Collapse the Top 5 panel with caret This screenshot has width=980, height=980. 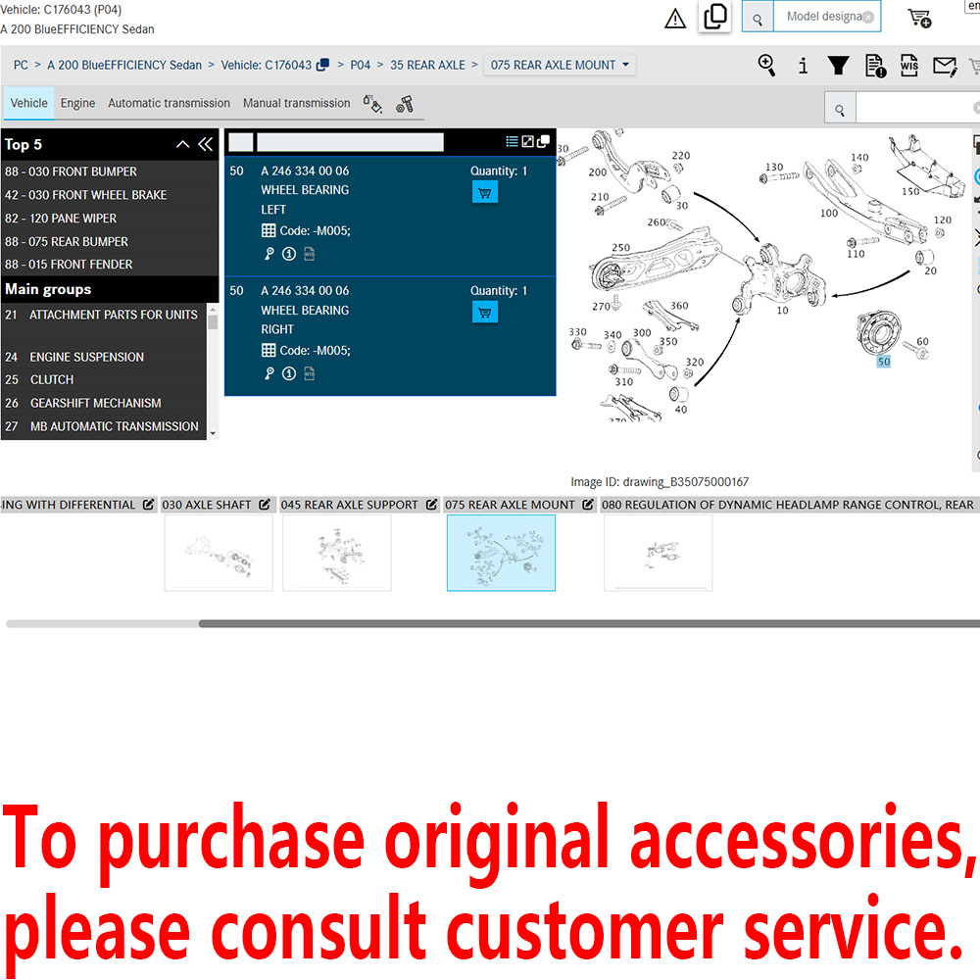tap(182, 144)
